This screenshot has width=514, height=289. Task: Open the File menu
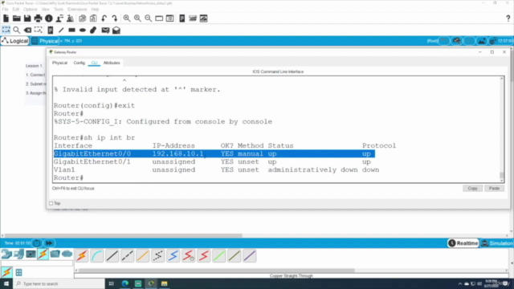coord(5,9)
